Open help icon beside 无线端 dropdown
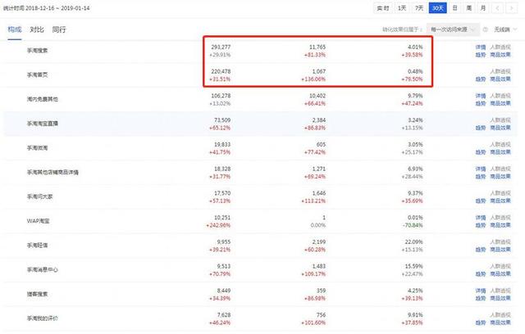The height and width of the screenshot is (334, 525). (x=485, y=29)
